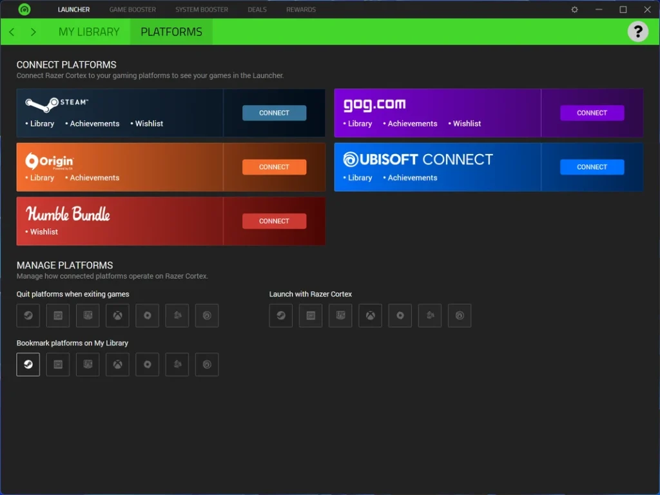The width and height of the screenshot is (660, 495).
Task: Open the settings gear in title bar
Action: click(x=575, y=10)
